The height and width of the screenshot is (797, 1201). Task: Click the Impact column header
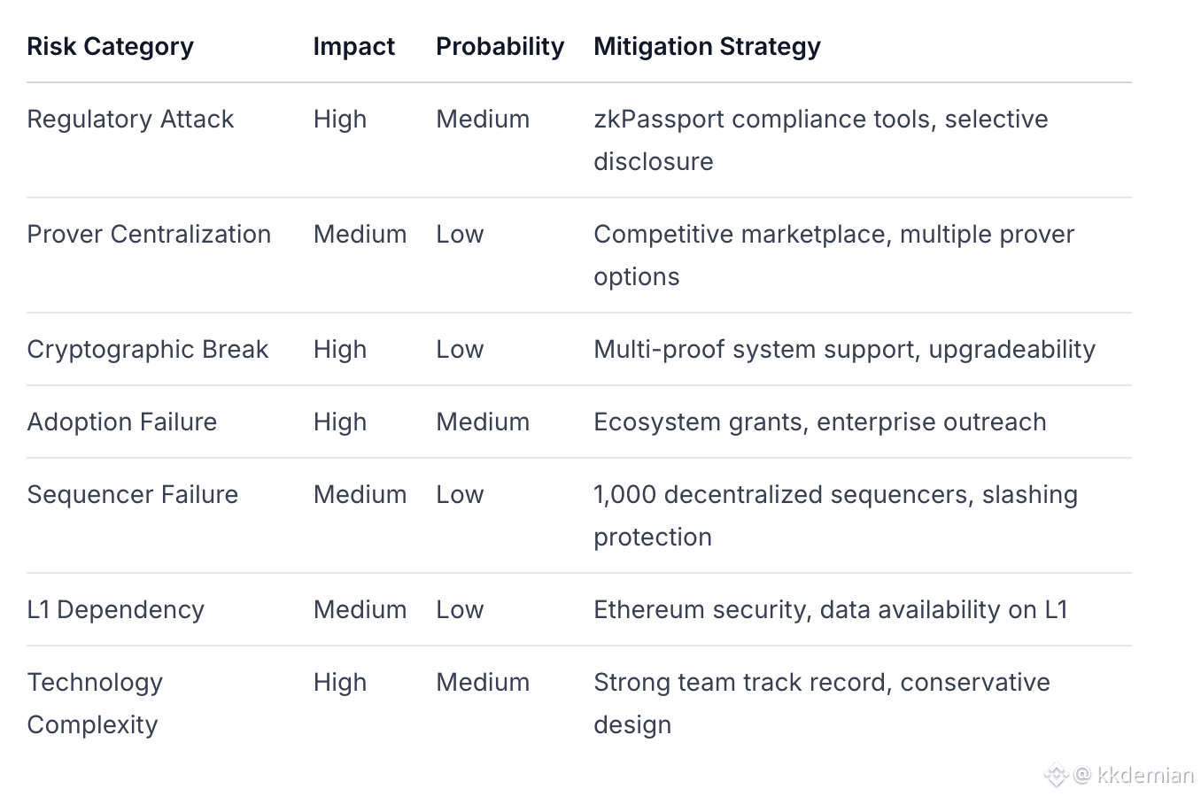pos(353,46)
